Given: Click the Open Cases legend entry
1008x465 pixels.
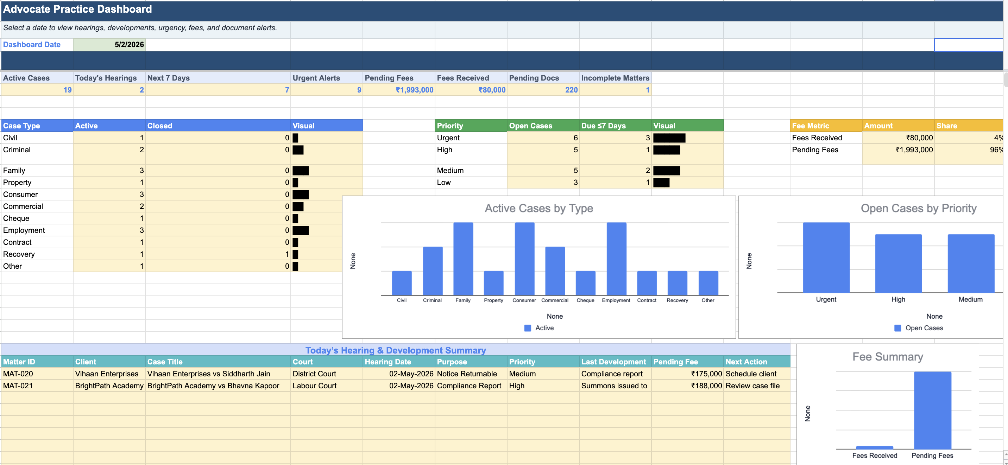Looking at the screenshot, I should [919, 328].
